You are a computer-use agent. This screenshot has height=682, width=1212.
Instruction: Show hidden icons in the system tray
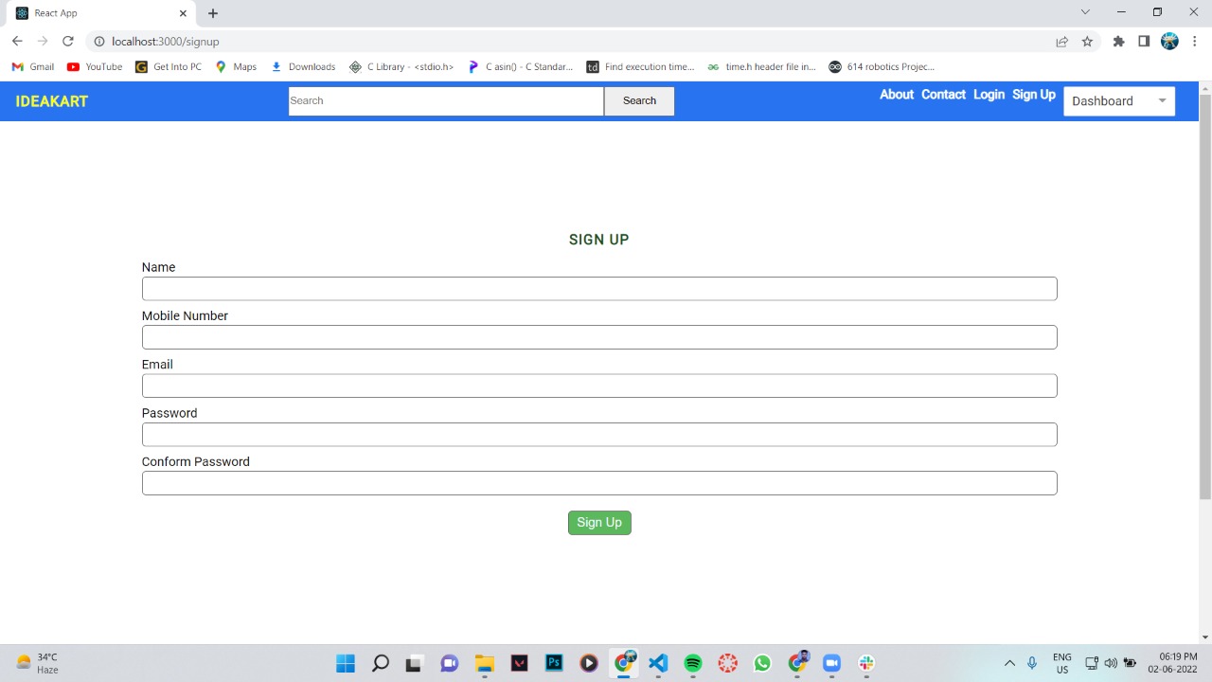click(1009, 663)
